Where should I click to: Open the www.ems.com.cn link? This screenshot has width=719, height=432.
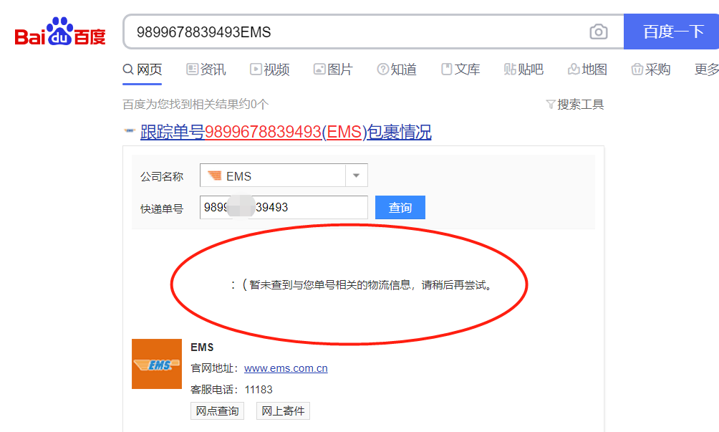point(286,368)
